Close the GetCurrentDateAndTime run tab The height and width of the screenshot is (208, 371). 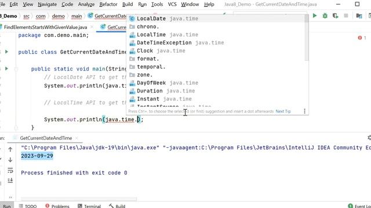coord(77,138)
